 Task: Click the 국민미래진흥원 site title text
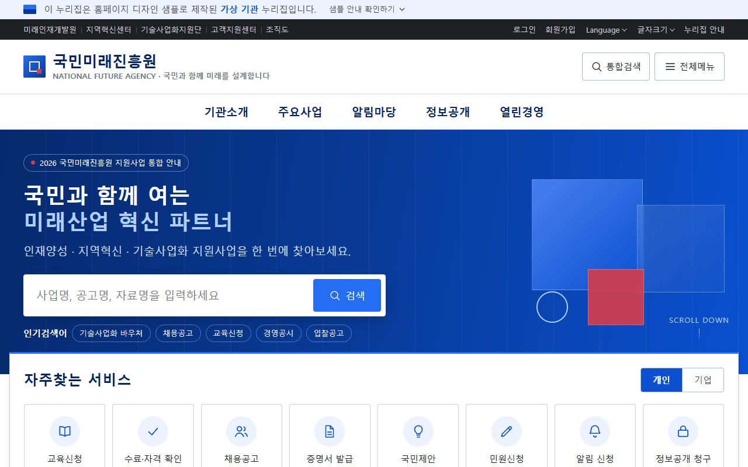click(105, 61)
